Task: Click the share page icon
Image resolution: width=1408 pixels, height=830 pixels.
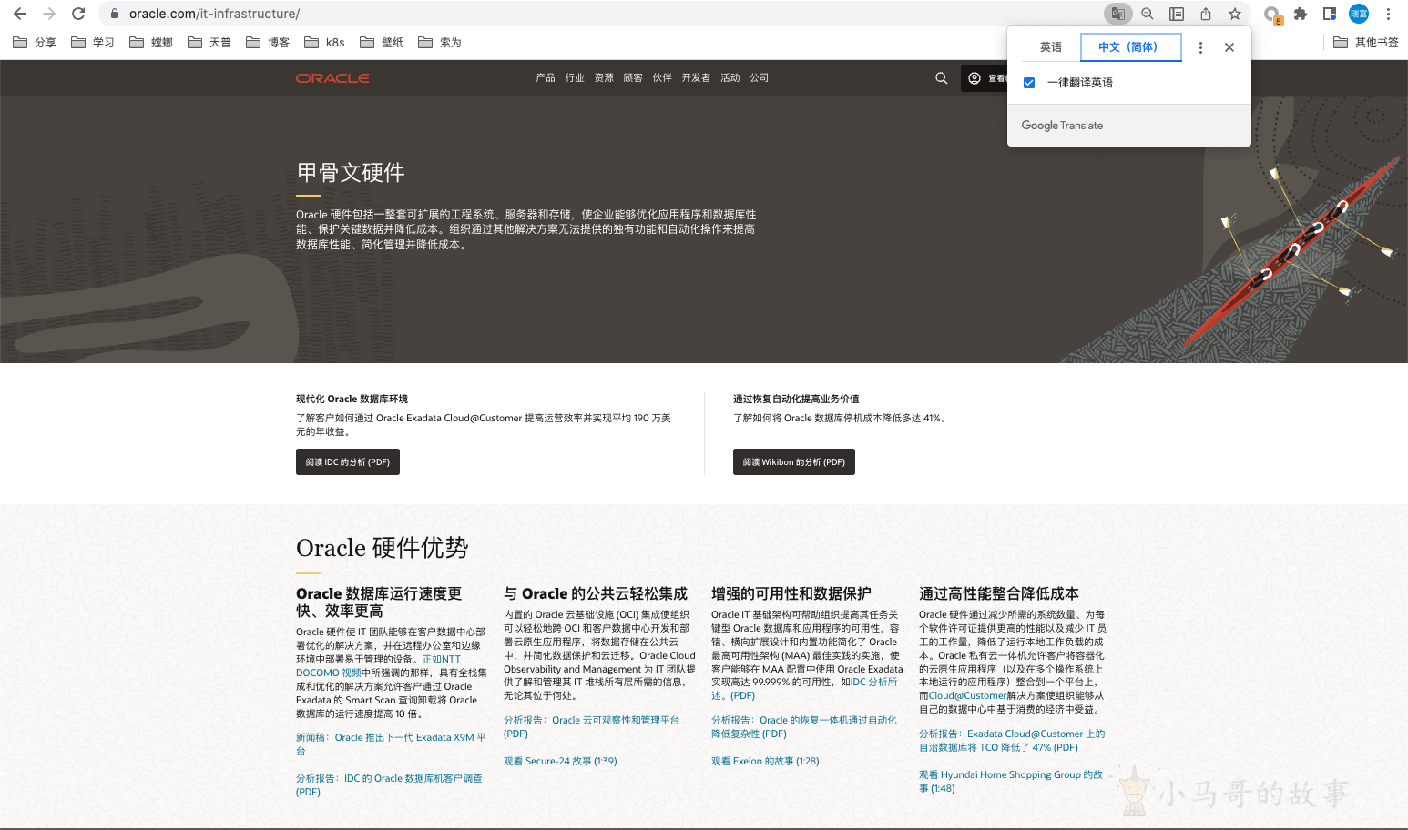Action: (x=1206, y=14)
